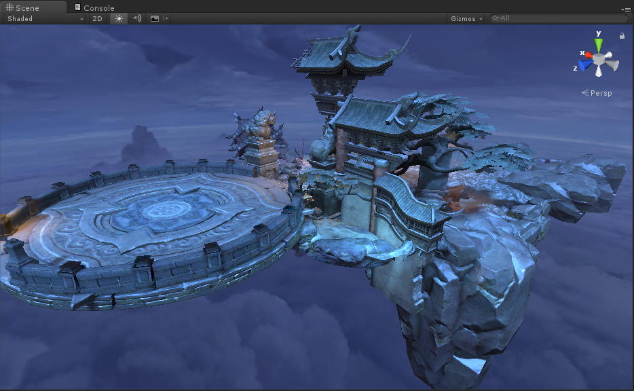
Task: Toggle scene audio speaker icon
Action: click(136, 18)
